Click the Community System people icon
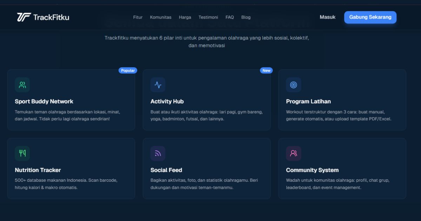 (294, 153)
